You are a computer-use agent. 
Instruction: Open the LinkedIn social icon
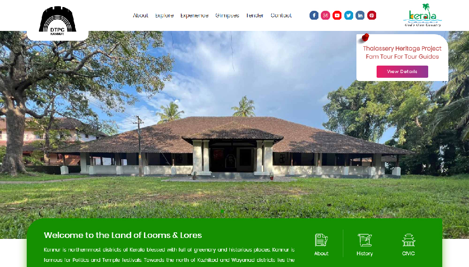pos(360,15)
